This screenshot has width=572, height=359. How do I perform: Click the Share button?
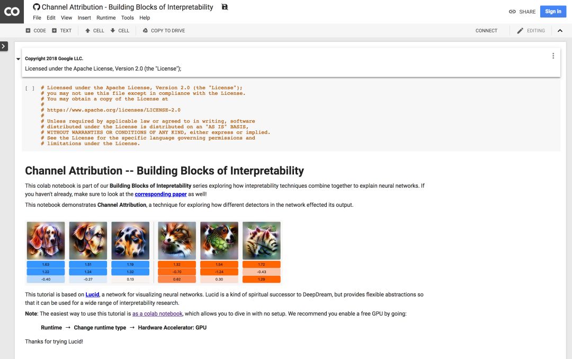click(x=522, y=12)
